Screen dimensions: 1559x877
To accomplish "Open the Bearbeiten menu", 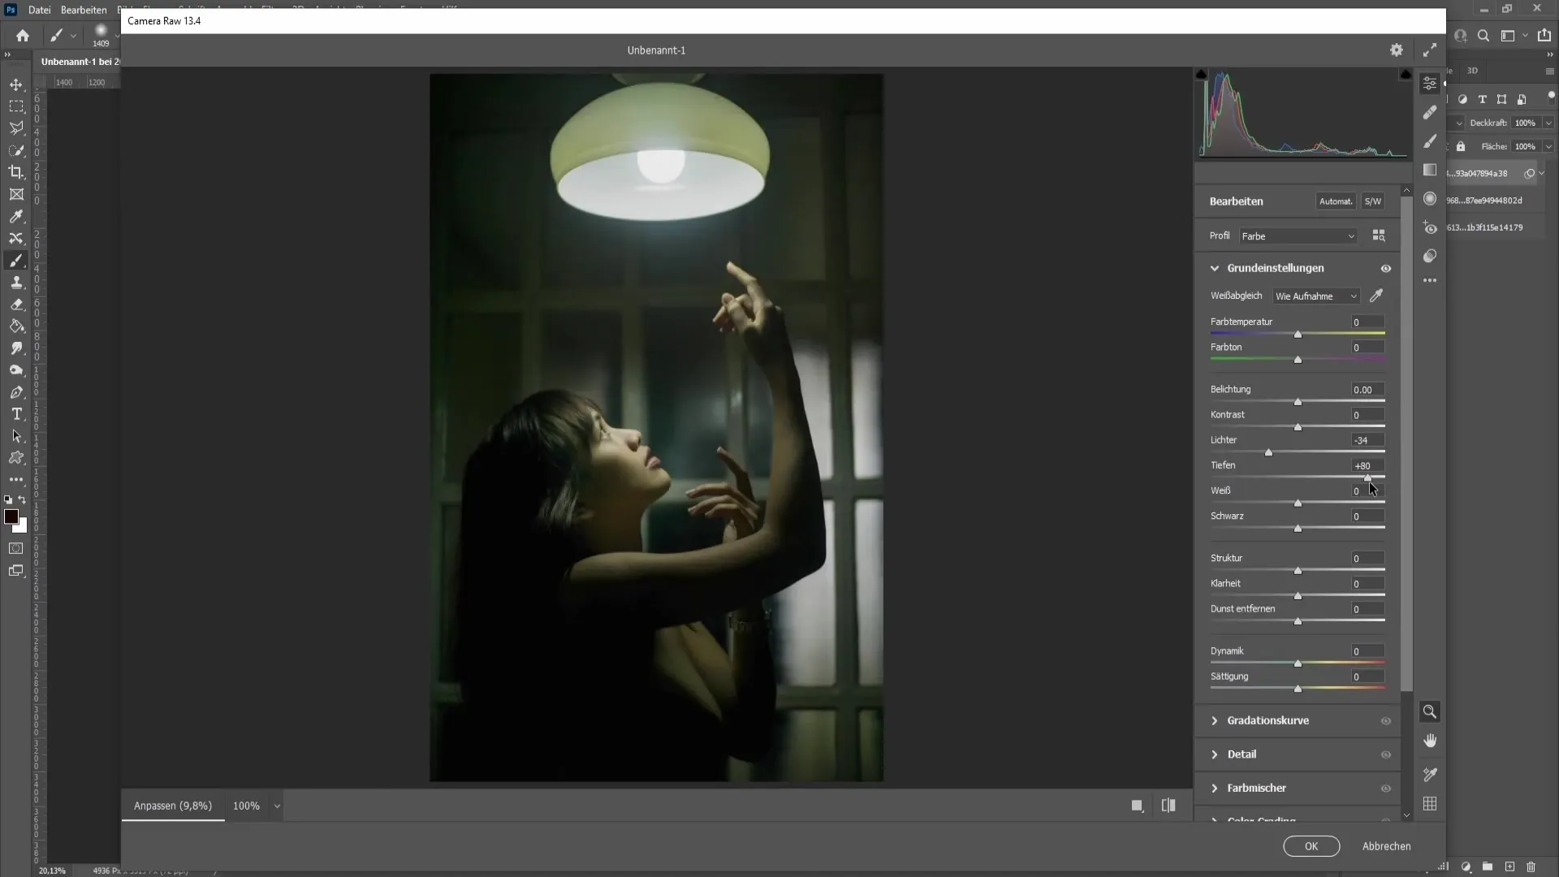I will (84, 10).
